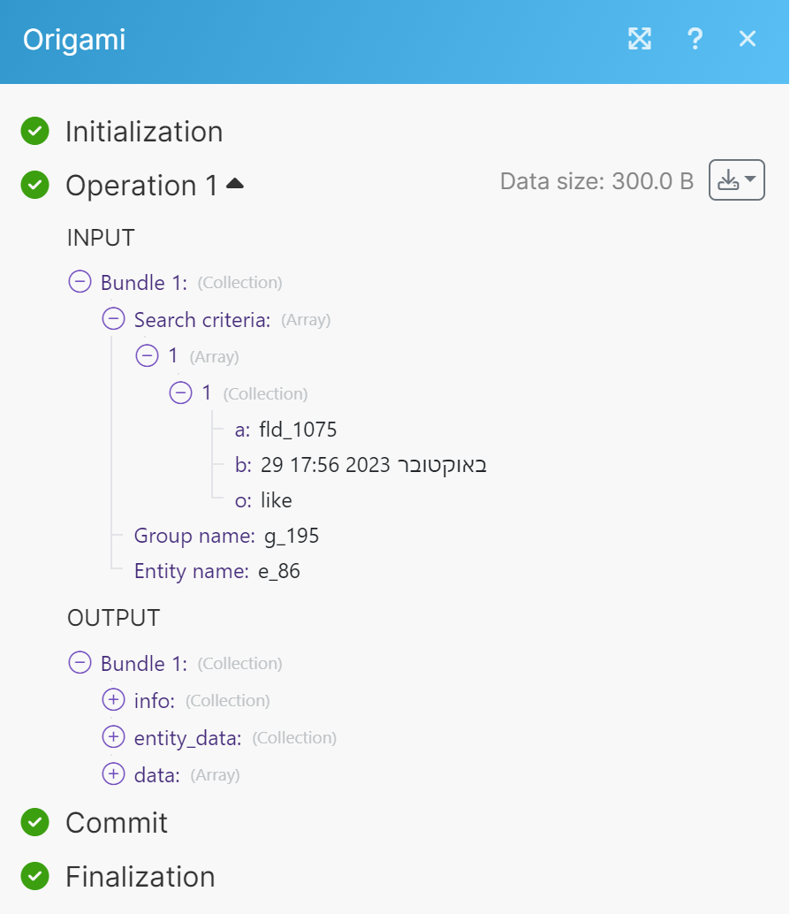This screenshot has width=790, height=914.
Task: Click the Entity name value e_86
Action: [279, 571]
